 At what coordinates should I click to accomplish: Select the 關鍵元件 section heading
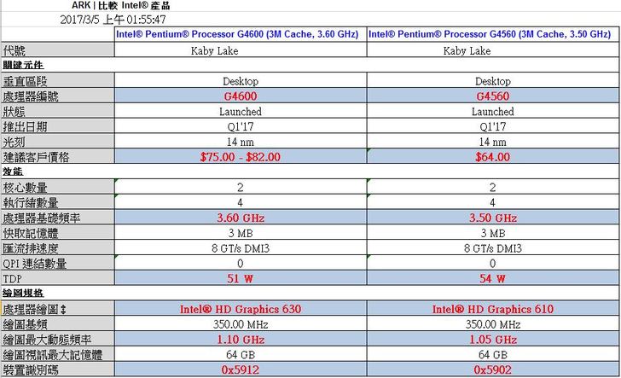23,65
